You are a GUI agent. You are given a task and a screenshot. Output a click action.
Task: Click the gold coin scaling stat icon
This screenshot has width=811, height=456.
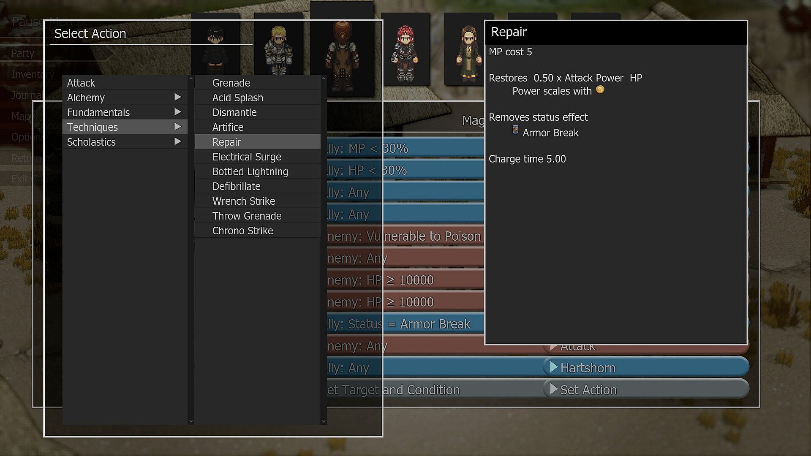tap(600, 90)
